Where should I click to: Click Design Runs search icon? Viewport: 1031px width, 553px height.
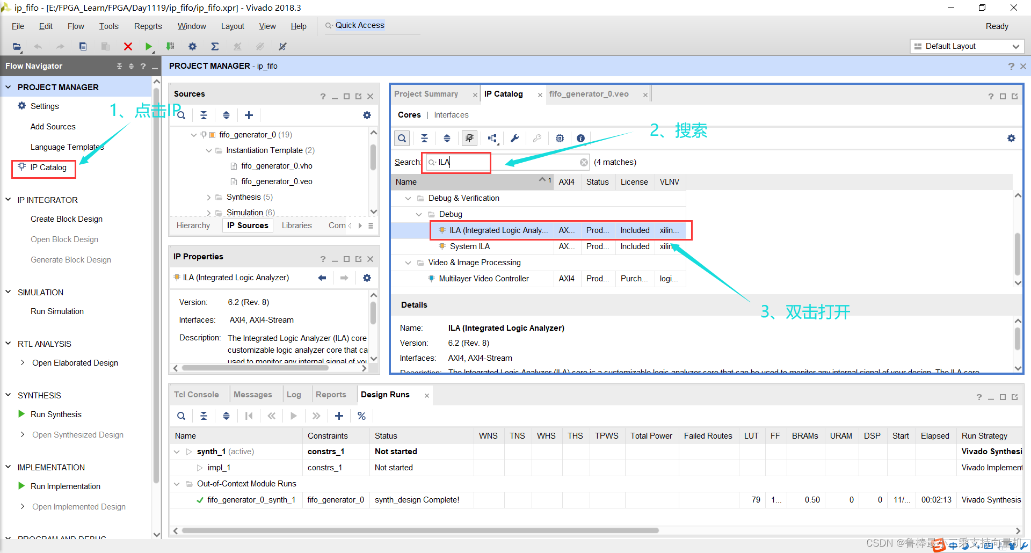(181, 416)
